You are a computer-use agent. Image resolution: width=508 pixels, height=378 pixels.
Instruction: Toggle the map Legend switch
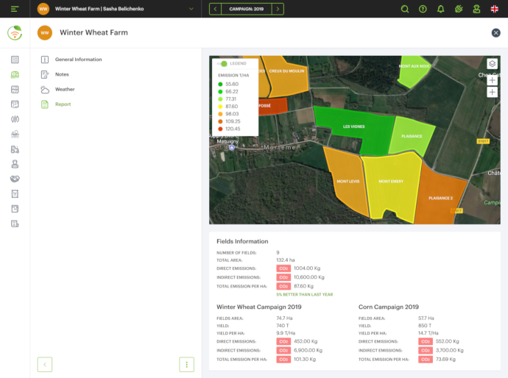[222, 63]
